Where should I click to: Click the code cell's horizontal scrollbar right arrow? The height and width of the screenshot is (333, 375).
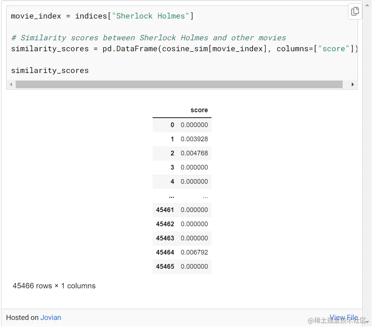[352, 84]
